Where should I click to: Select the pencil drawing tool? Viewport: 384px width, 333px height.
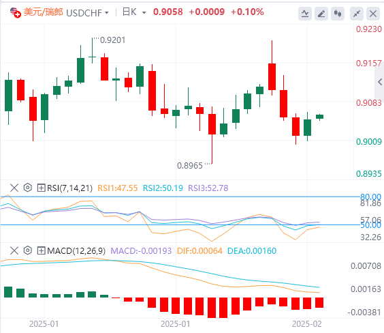coord(321,14)
